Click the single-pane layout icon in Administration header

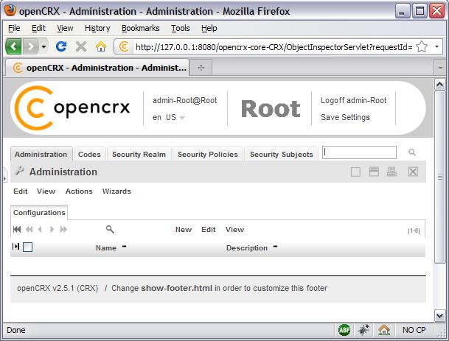[x=355, y=172]
